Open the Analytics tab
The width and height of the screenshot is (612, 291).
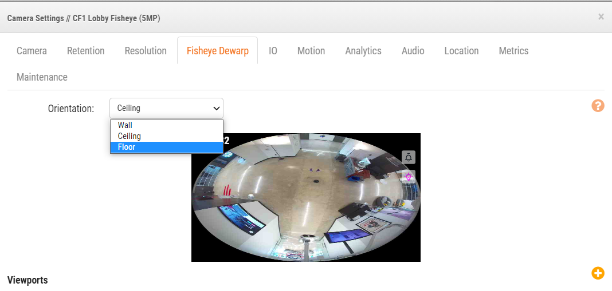tap(363, 51)
